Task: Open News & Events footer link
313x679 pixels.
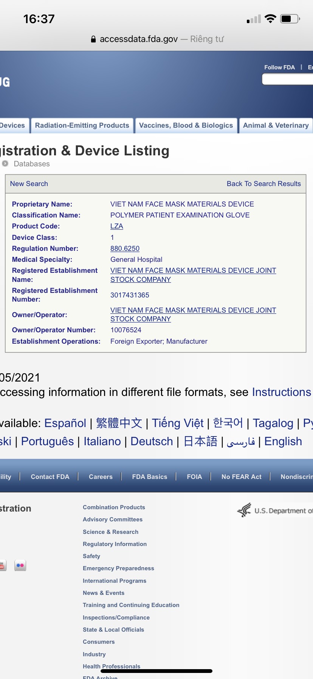Action: pos(104,593)
